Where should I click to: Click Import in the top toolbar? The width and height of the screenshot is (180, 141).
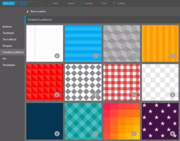(x=71, y=3)
